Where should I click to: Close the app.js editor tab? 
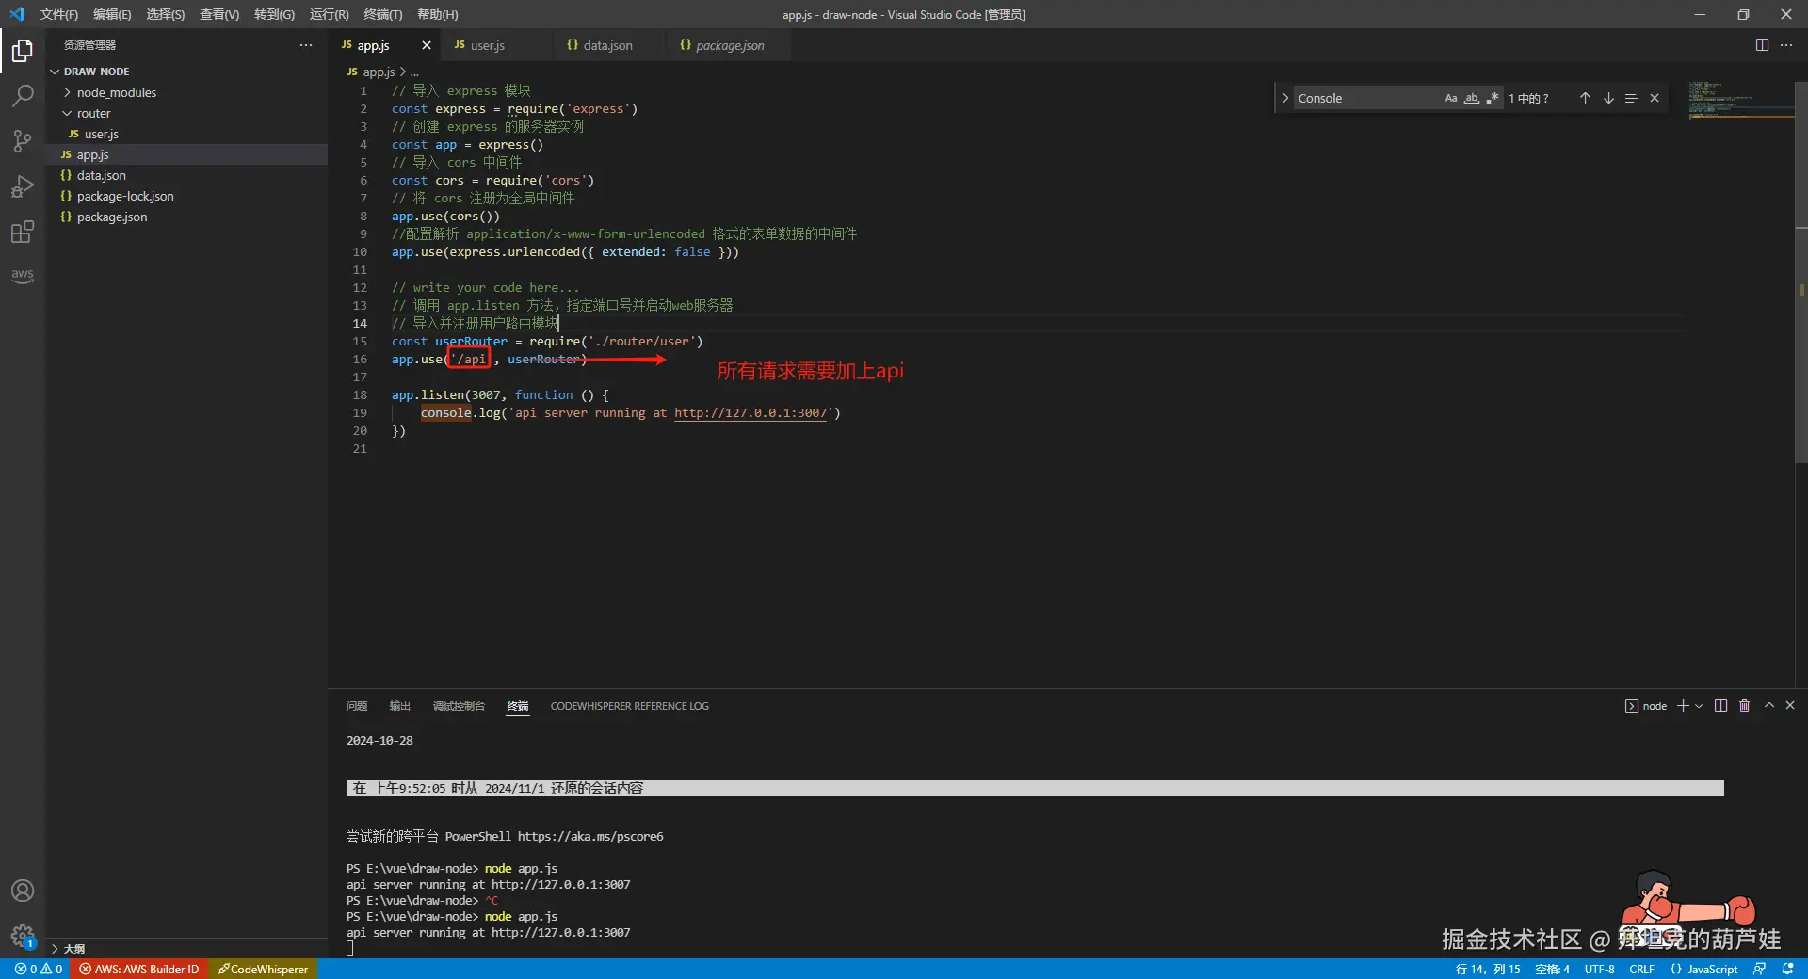tap(427, 45)
